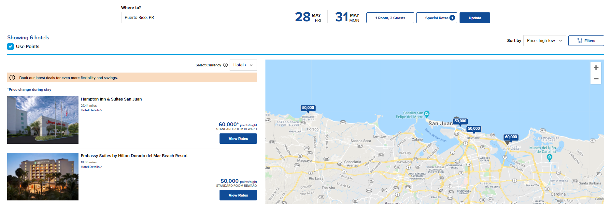Click the *Price change during stay note
Screen dimensions: 611x204
(29, 89)
